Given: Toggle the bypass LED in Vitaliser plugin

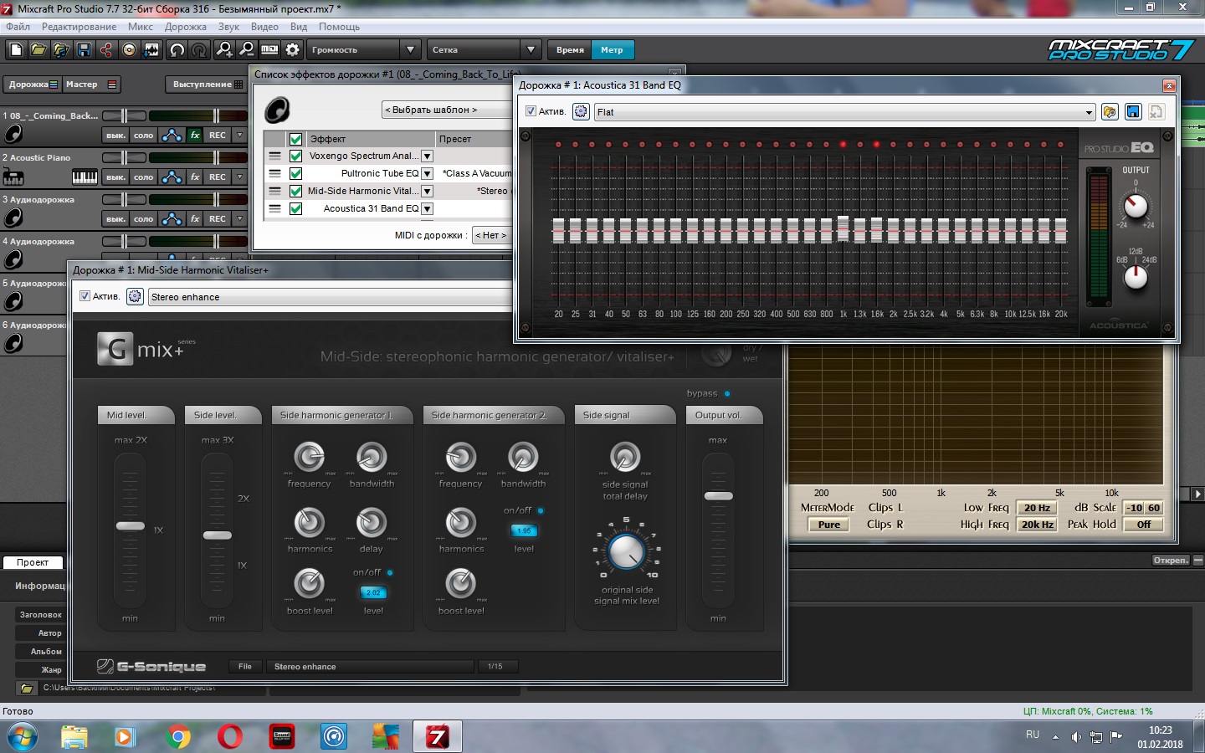Looking at the screenshot, I should click(727, 393).
